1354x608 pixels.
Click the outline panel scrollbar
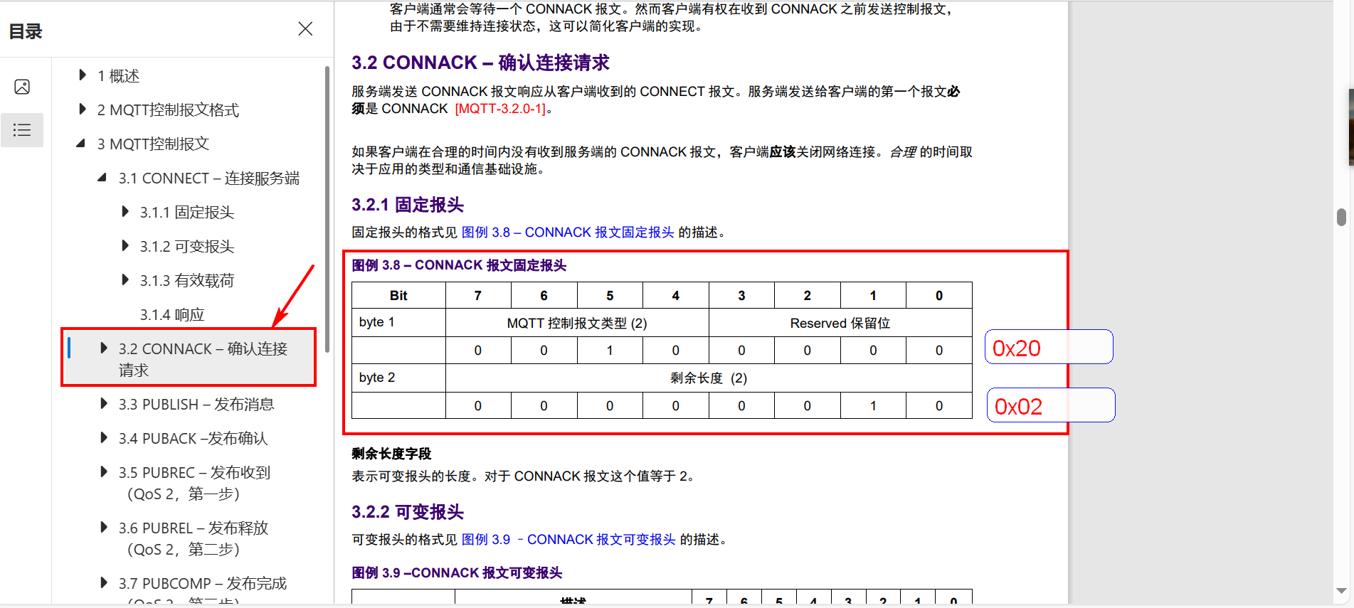pos(327,209)
